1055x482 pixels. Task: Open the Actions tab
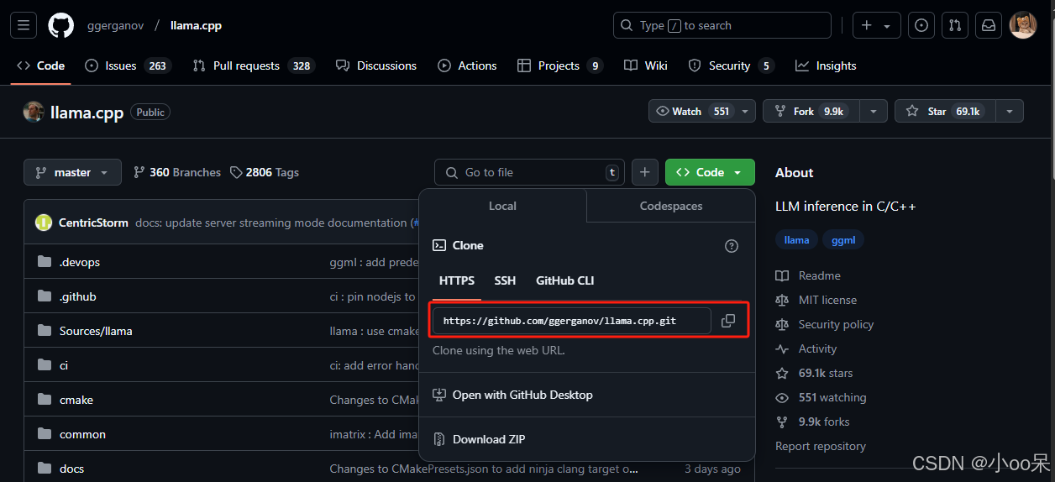467,65
